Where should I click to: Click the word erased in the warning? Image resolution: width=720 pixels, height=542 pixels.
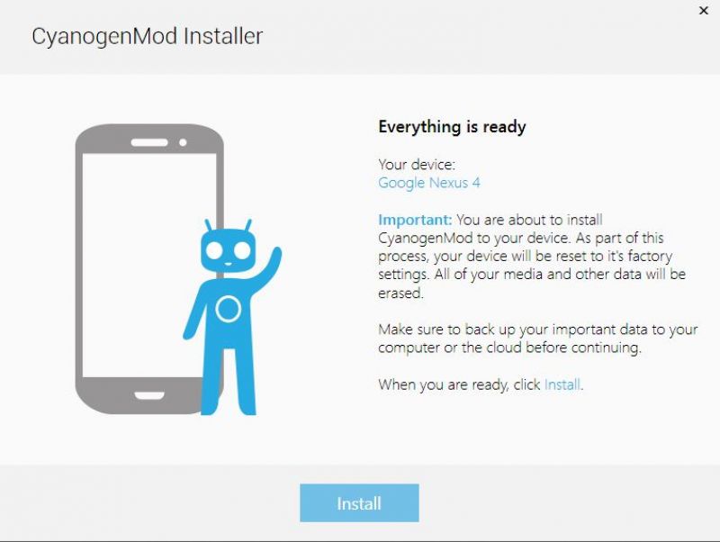pyautogui.click(x=400, y=293)
